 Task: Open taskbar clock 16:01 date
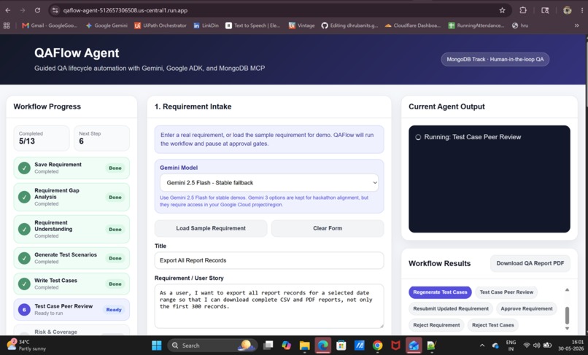point(570,346)
